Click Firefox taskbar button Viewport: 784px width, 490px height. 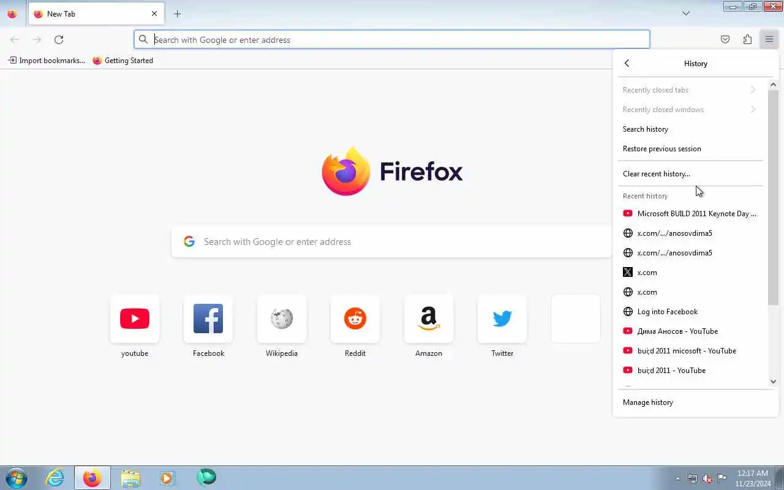(92, 478)
